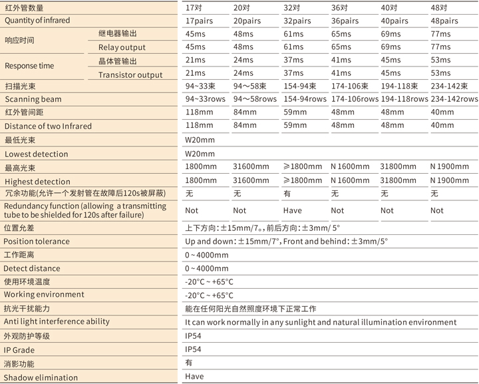Select the '能在任何阳光自然照度环境下正常工作' text

pos(251,309)
